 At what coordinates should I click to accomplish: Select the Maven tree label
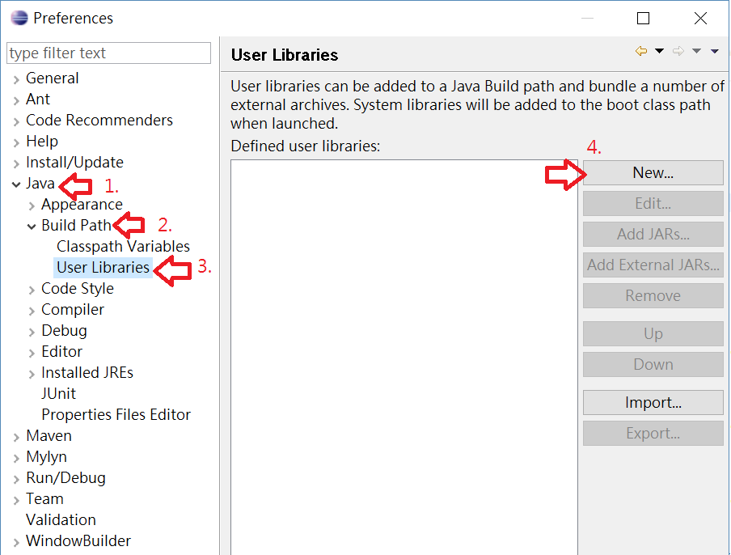(x=49, y=435)
